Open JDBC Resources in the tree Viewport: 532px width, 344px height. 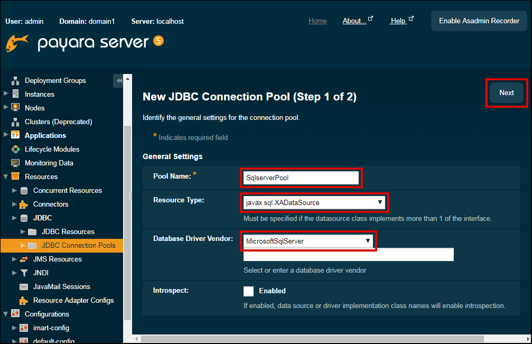click(x=68, y=232)
